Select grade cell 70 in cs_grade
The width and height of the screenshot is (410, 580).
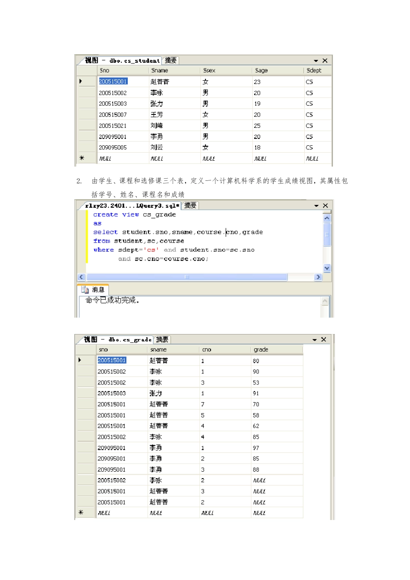tap(277, 404)
